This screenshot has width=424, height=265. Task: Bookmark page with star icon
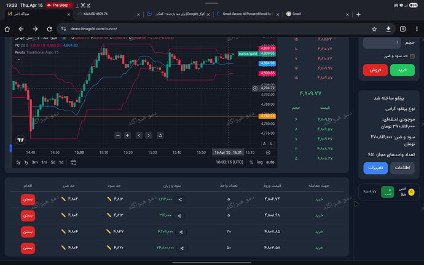pyautogui.click(x=374, y=29)
